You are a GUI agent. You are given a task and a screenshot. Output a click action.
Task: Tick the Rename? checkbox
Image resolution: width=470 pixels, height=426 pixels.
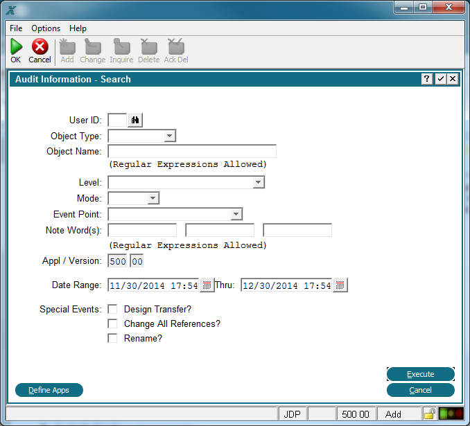(112, 338)
